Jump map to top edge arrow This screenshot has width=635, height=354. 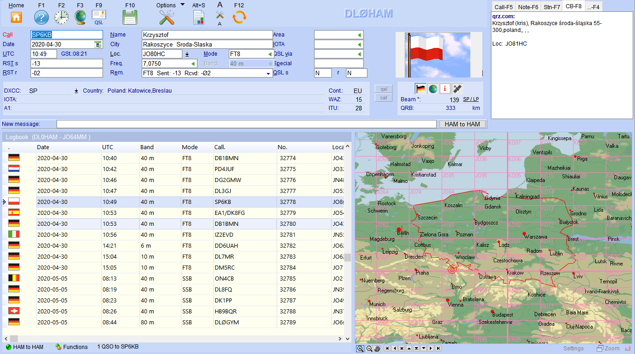pos(402,348)
